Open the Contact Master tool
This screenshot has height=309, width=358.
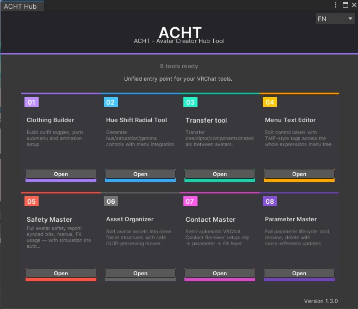(x=220, y=273)
